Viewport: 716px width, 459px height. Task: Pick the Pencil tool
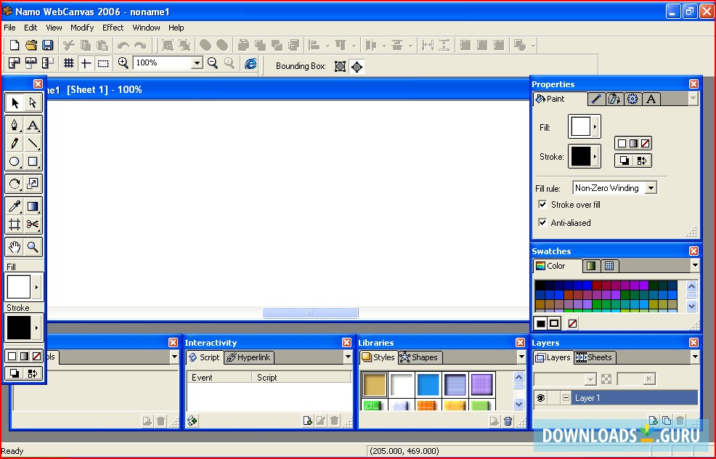pyautogui.click(x=15, y=143)
